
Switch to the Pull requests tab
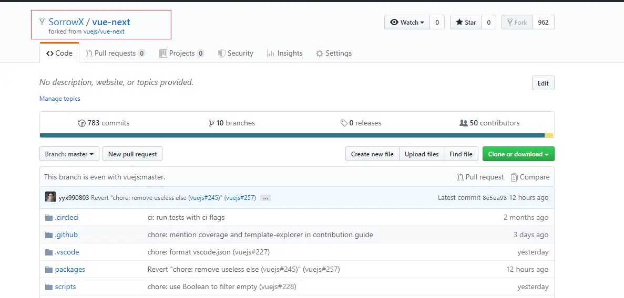[x=116, y=53]
